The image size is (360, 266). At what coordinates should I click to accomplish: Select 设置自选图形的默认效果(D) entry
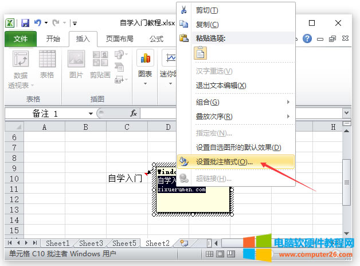[236, 147]
